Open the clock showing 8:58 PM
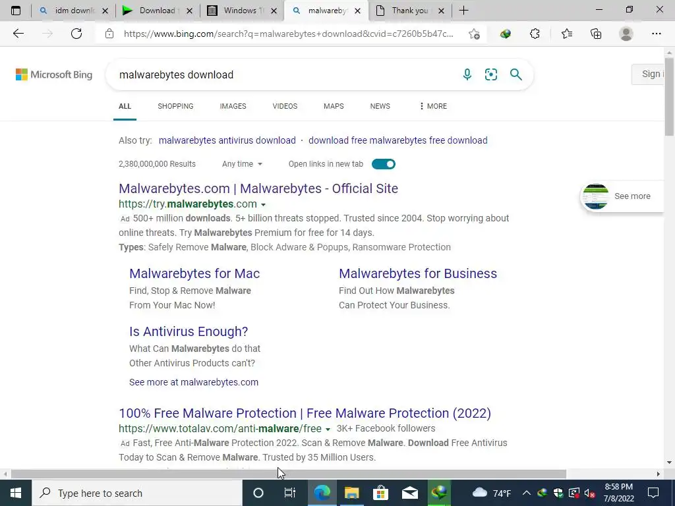675x506 pixels. [x=619, y=493]
